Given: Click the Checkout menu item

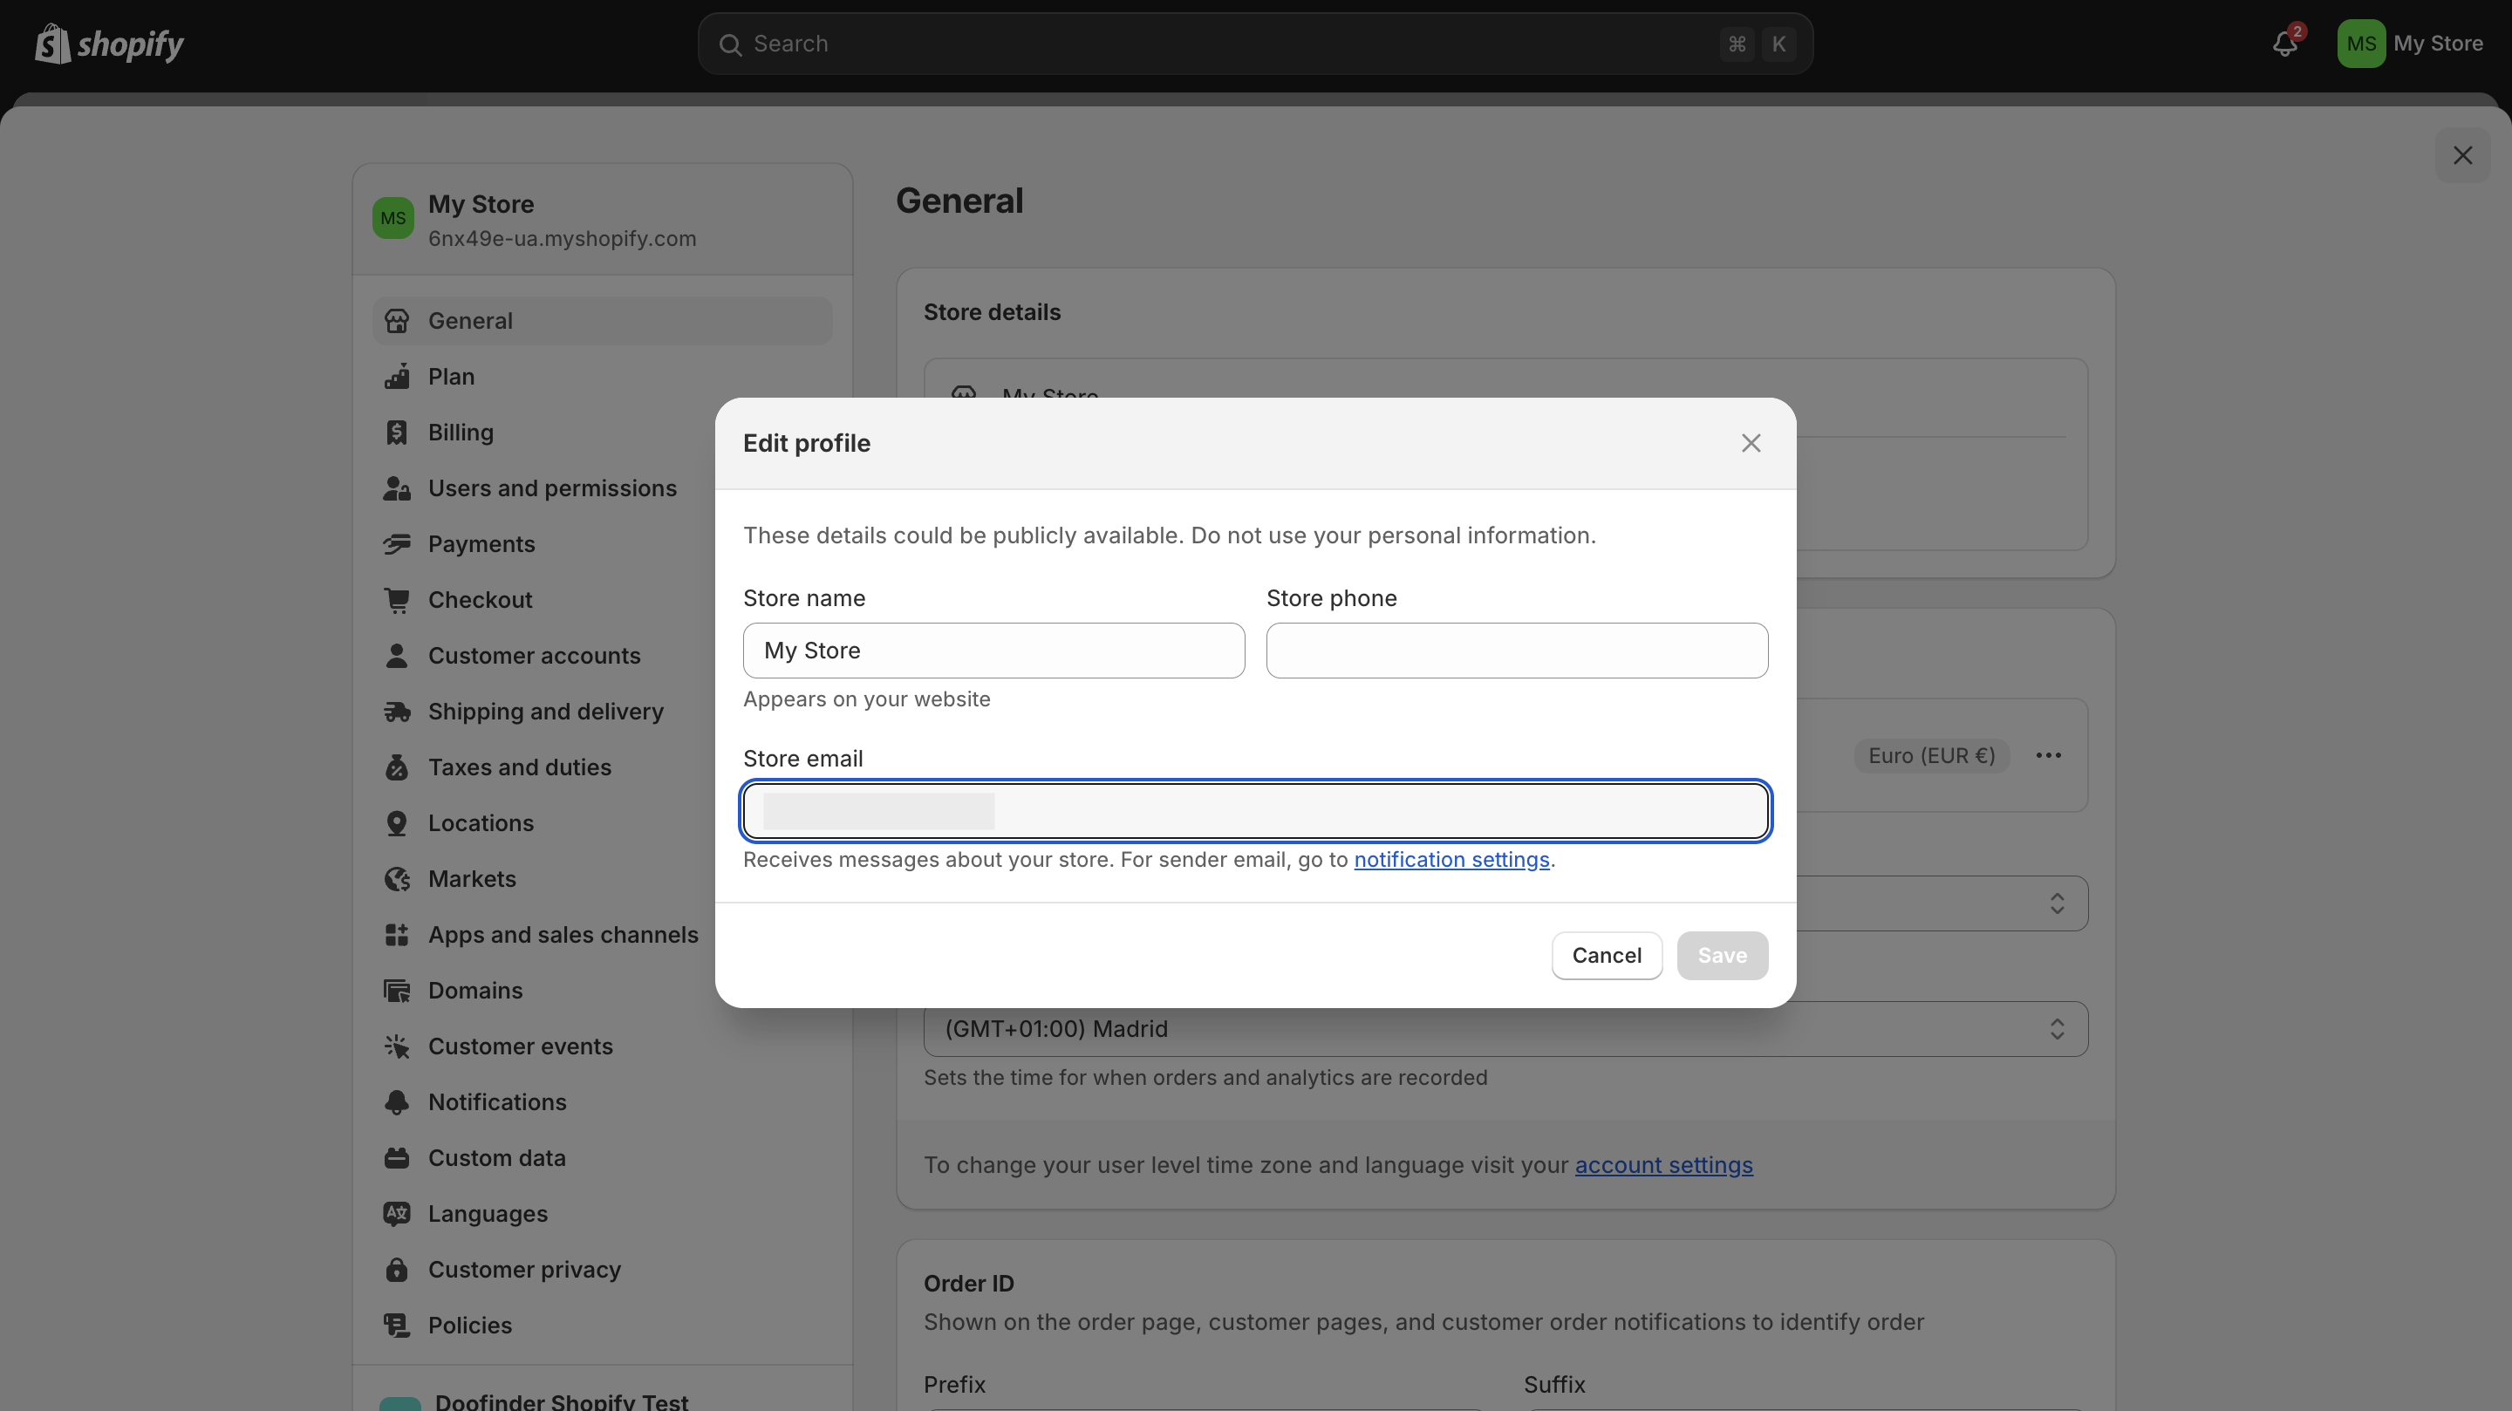Looking at the screenshot, I should click(x=480, y=600).
